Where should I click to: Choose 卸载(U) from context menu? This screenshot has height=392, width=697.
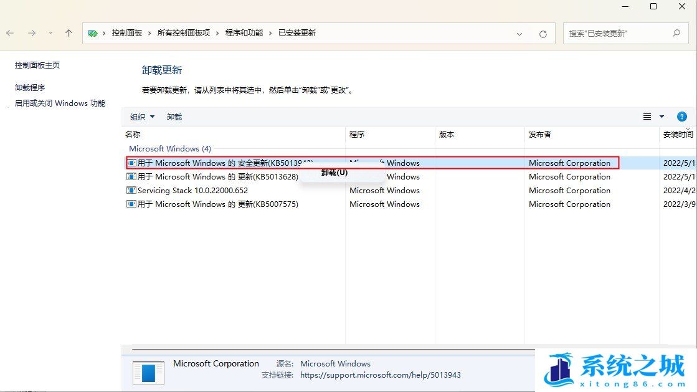tap(334, 173)
